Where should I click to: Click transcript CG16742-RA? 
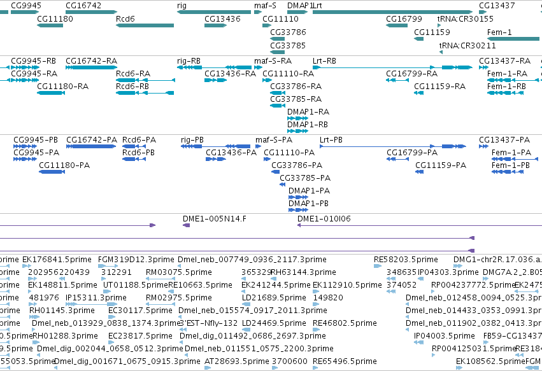(x=92, y=61)
